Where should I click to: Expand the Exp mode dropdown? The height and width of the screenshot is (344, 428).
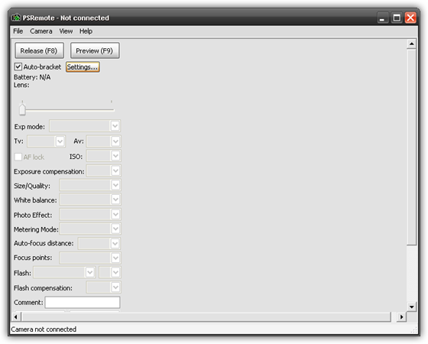(x=115, y=126)
